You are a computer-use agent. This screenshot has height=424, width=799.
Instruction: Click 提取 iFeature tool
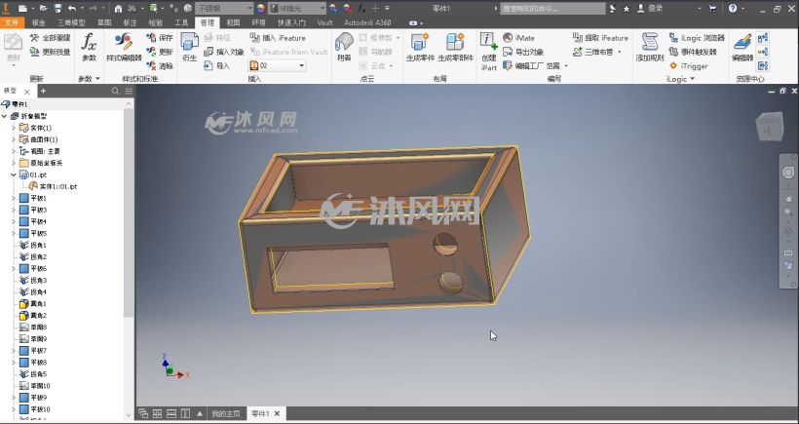coord(600,38)
